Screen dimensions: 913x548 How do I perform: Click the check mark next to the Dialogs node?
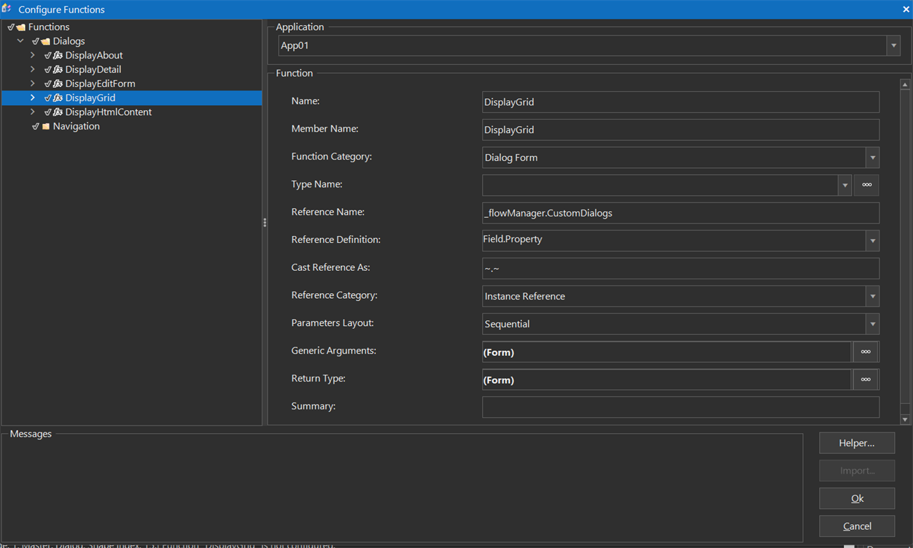pos(35,42)
